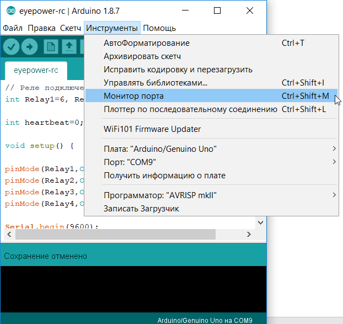Click the "Сохранение отменено" status message
This screenshot has width=343, height=324.
pos(46,256)
